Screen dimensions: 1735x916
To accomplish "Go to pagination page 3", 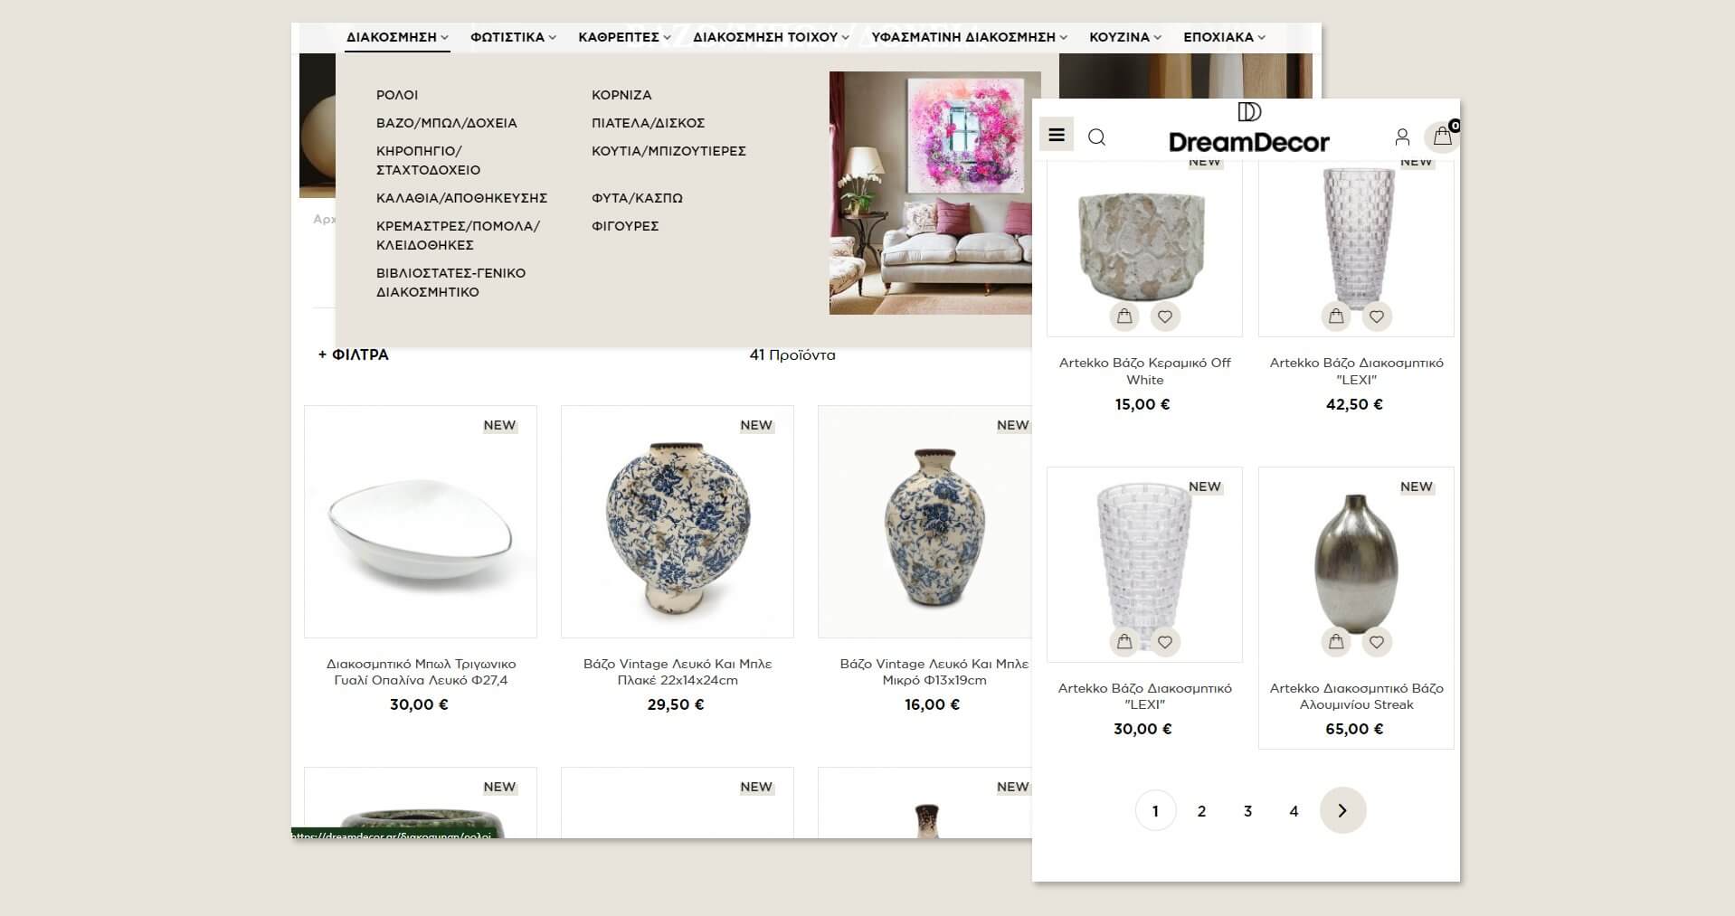I will coord(1247,811).
